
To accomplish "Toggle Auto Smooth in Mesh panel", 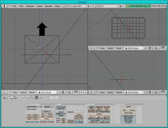I will click(61, 107).
